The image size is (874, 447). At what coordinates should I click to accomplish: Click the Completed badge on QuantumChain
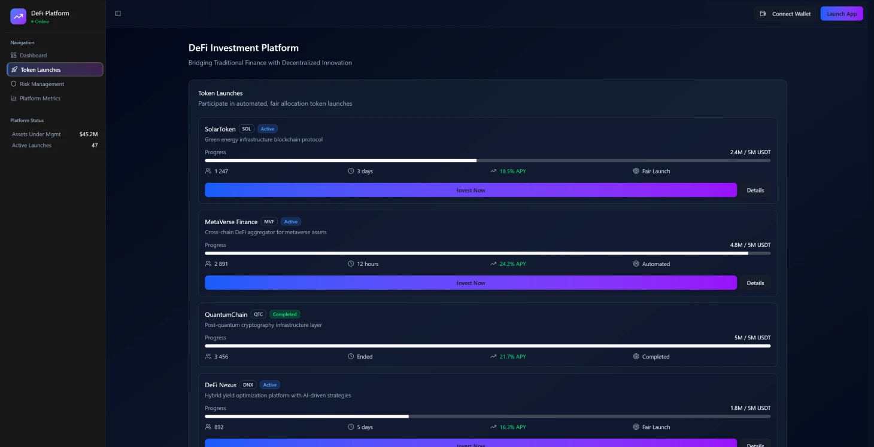click(285, 314)
